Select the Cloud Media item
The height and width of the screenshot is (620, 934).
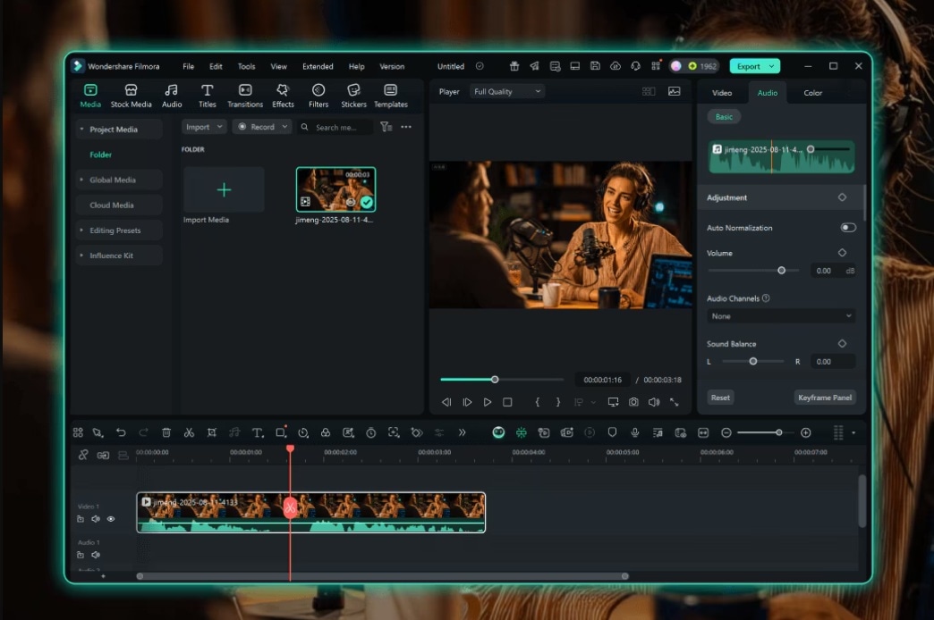tap(118, 205)
